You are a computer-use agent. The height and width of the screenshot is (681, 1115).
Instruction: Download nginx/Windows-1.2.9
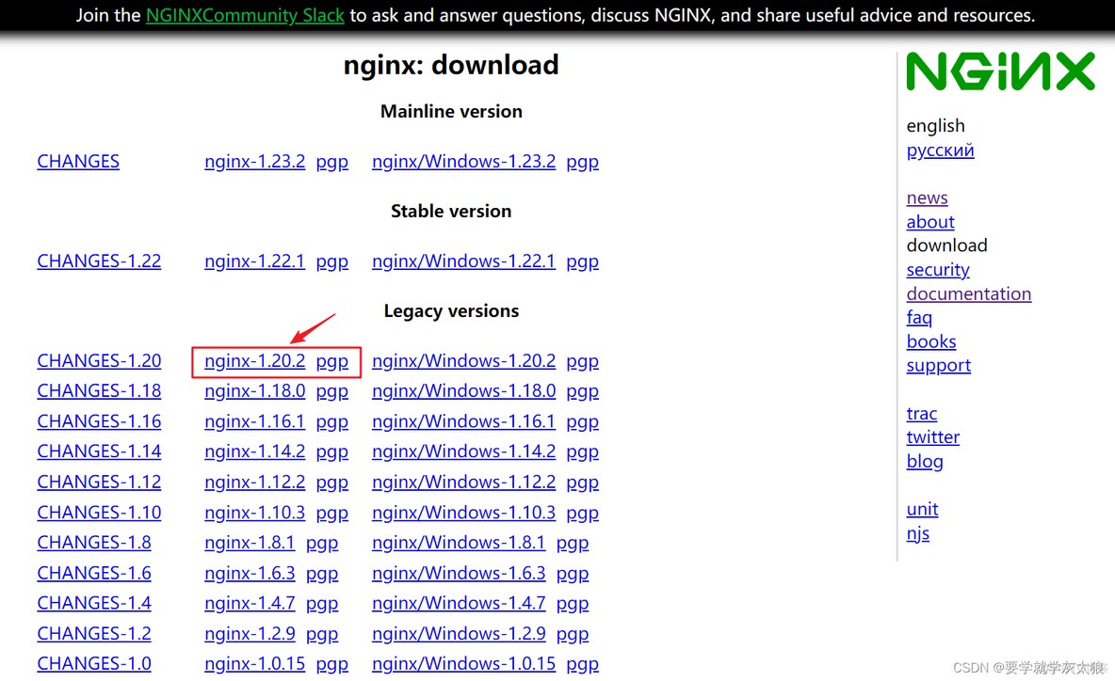coord(459,633)
